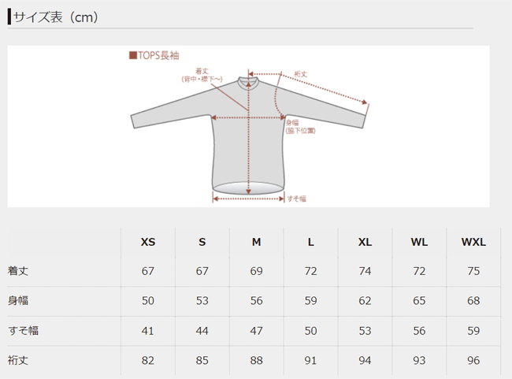The image size is (512, 379).
Task: Click the すそ幅 label under the jersey diagram
Action: (x=297, y=199)
